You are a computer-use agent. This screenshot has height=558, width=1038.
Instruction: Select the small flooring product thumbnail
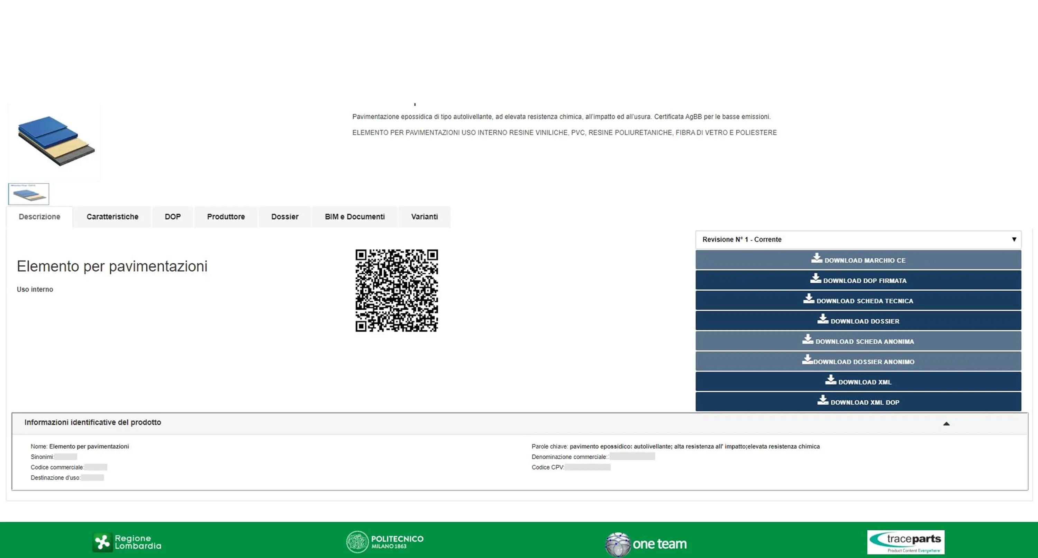click(29, 194)
